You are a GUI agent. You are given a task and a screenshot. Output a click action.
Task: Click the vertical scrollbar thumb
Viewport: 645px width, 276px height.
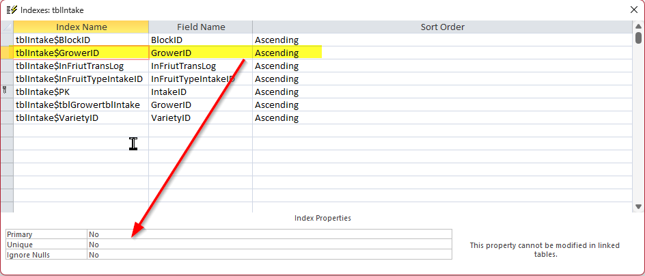[638, 38]
